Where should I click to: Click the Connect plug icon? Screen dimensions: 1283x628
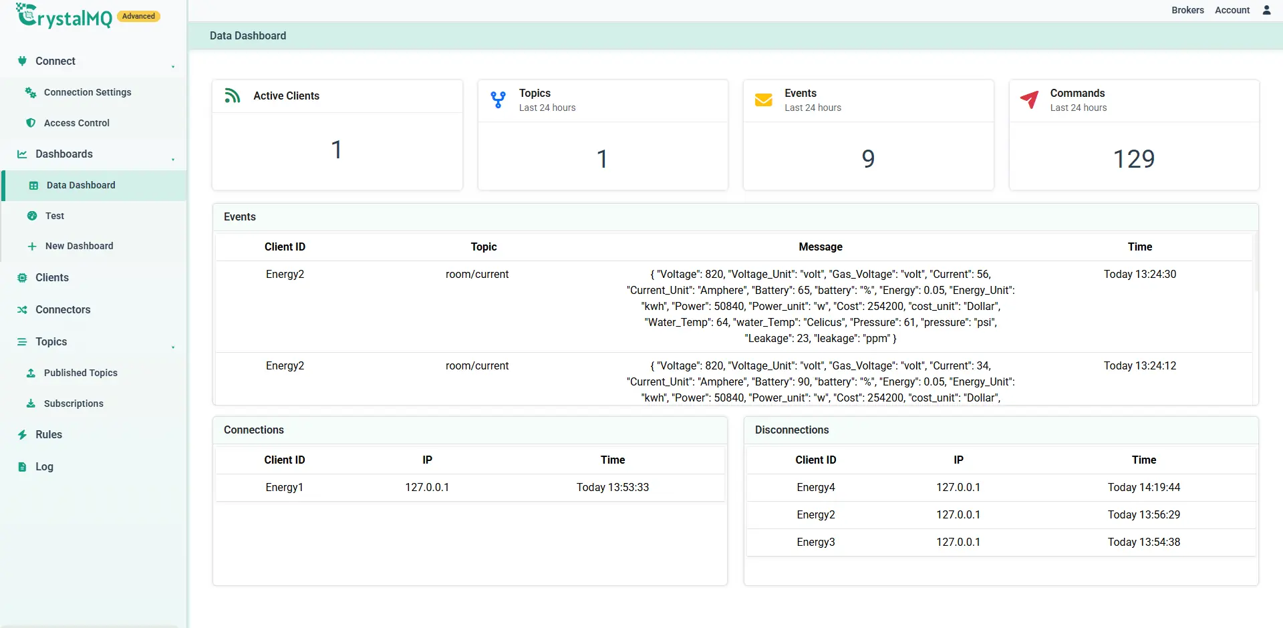coord(22,61)
